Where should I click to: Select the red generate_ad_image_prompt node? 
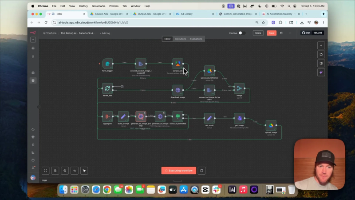pos(141,116)
